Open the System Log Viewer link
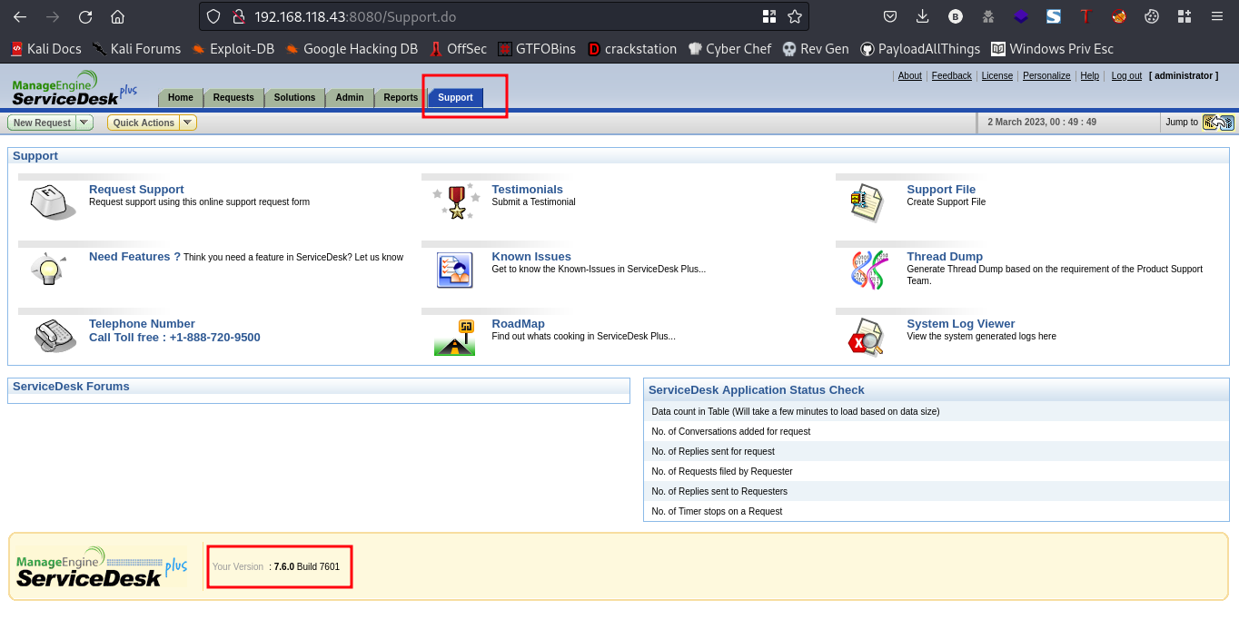Viewport: 1239px width, 629px height. [x=961, y=324]
